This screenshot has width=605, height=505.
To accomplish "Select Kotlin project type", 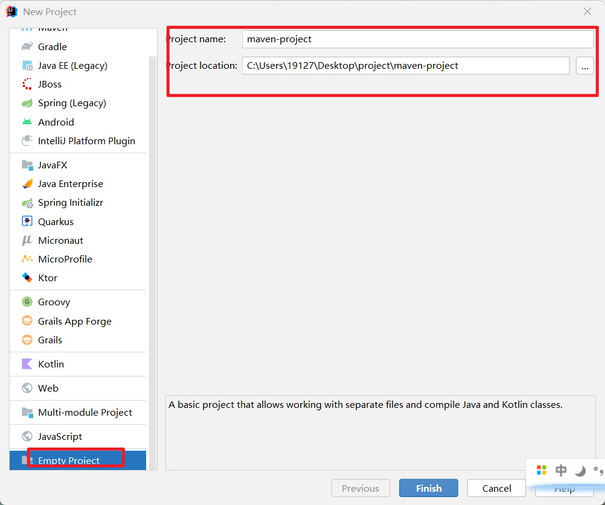I will pos(78,364).
